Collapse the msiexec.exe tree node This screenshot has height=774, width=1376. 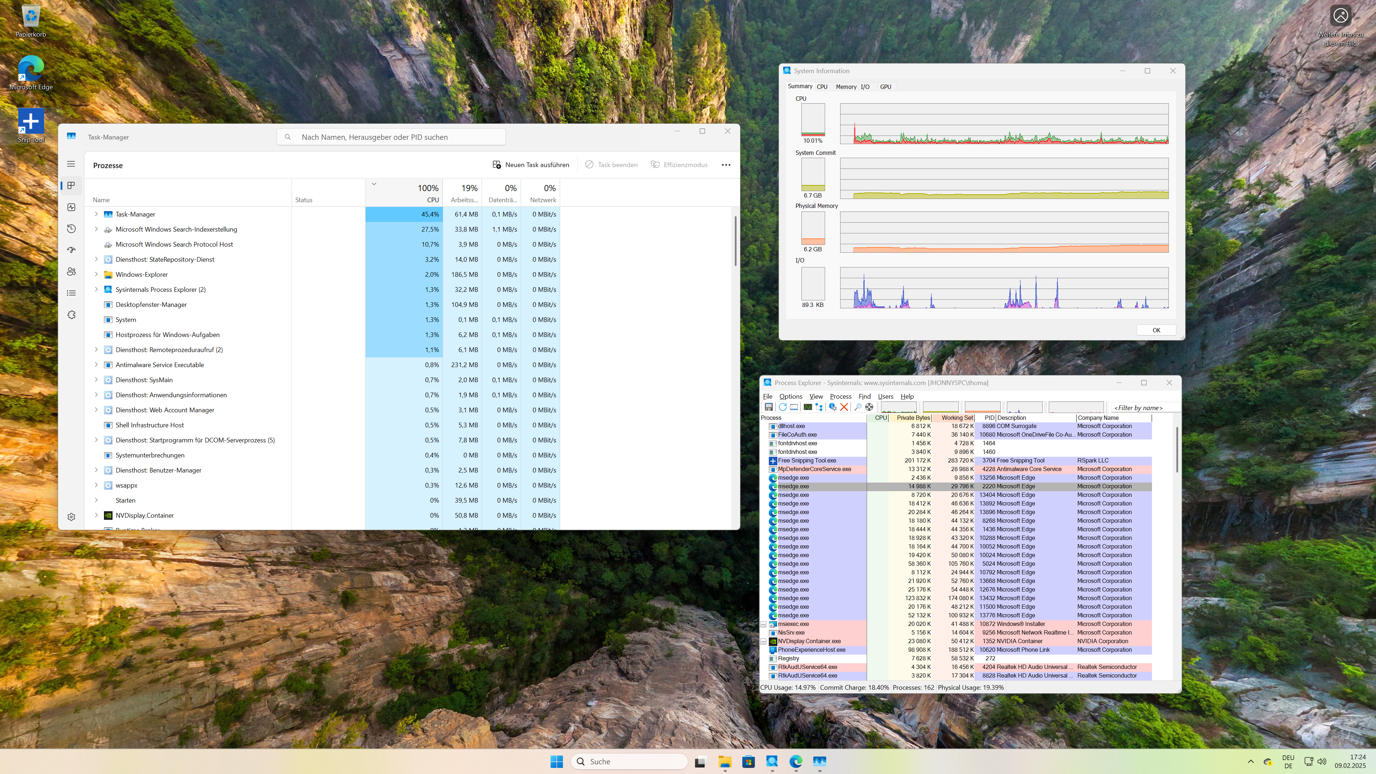[x=763, y=624]
